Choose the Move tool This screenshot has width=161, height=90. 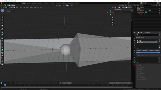point(2,17)
